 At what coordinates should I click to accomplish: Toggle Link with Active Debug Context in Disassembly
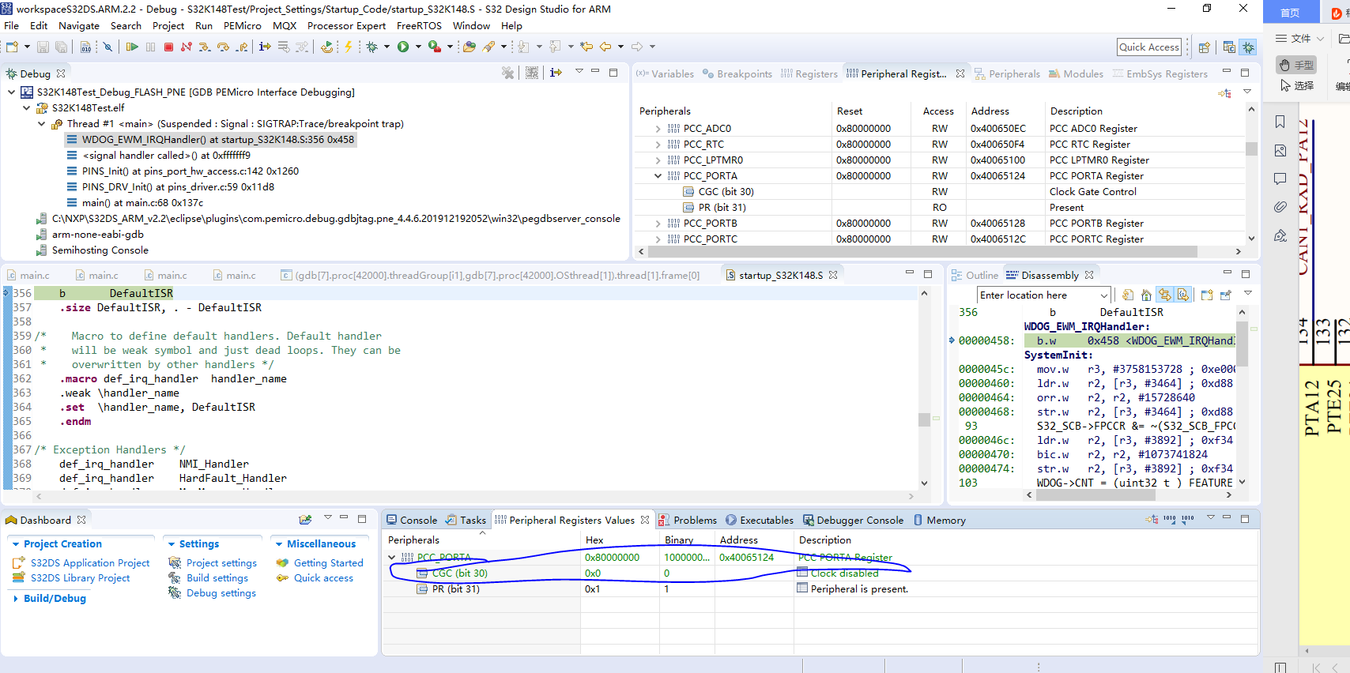click(1164, 295)
